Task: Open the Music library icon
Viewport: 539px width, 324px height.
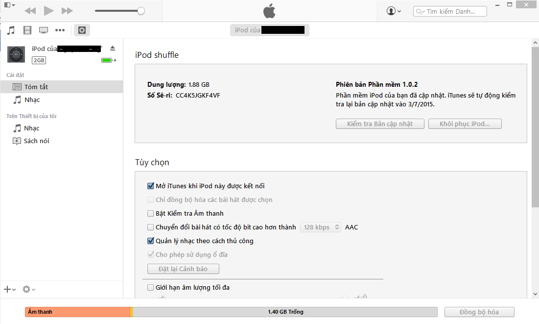Action: coord(11,30)
